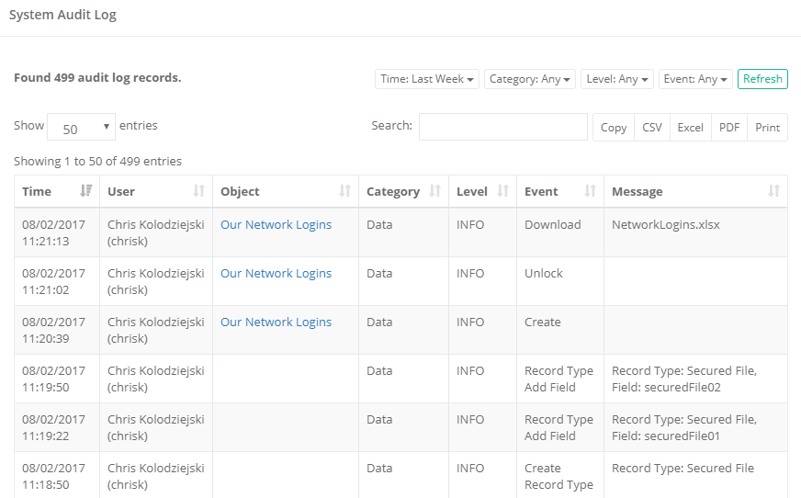801x498 pixels.
Task: Export audit log as CSV
Action: [652, 128]
